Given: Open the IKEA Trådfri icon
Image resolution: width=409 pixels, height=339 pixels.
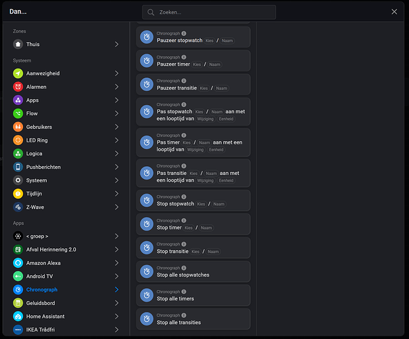Looking at the screenshot, I should 18,330.
